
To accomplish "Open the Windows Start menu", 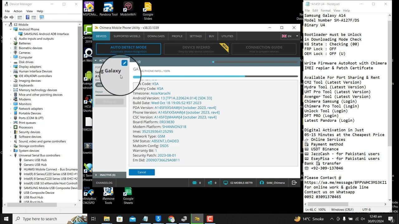I will [x=6, y=219].
